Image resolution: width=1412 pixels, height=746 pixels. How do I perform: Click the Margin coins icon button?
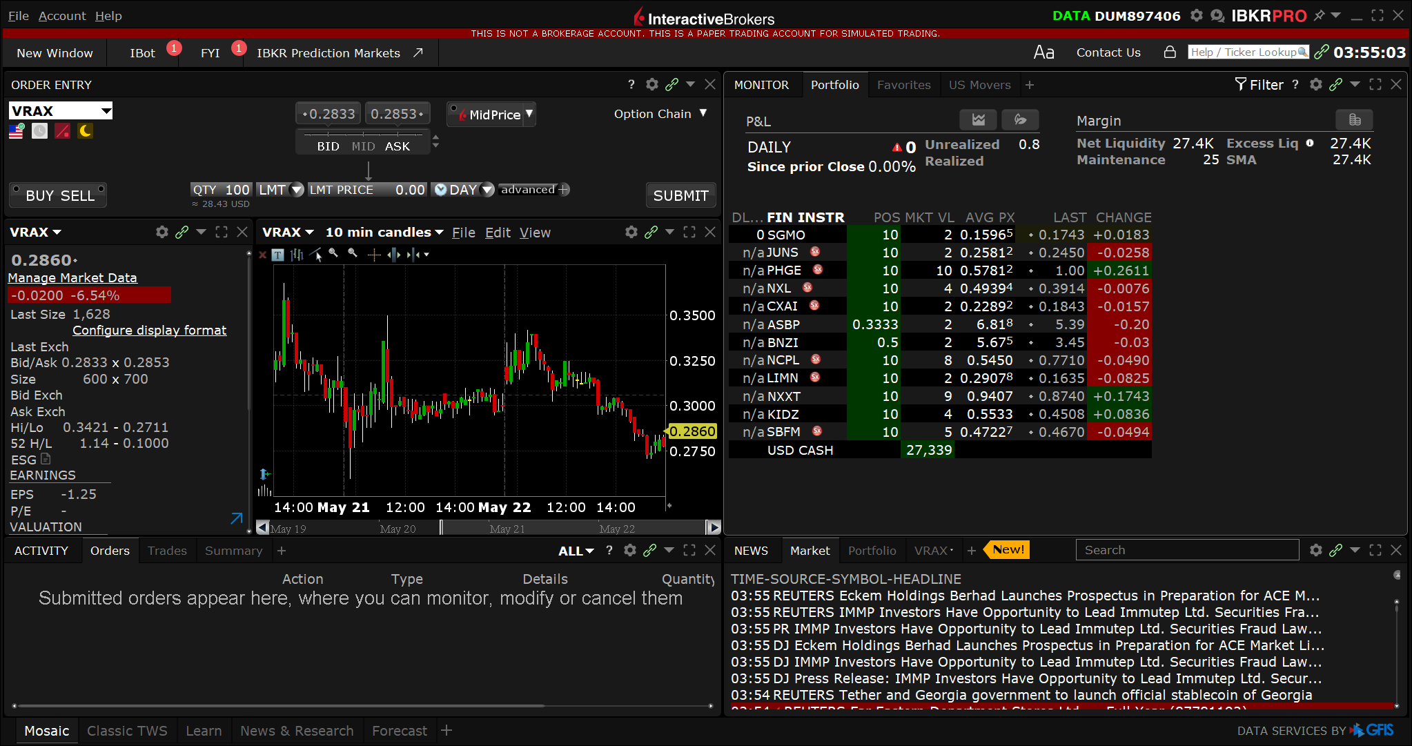click(1355, 120)
